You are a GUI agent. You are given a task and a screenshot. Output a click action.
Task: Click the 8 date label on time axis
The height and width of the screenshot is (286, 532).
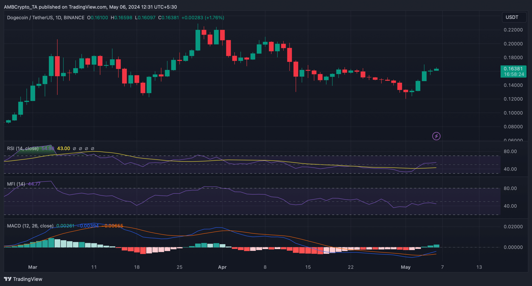click(x=265, y=267)
